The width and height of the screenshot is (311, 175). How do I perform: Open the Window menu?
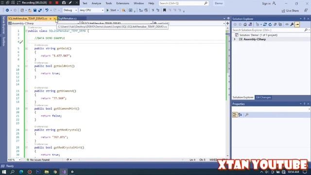tap(138, 3)
